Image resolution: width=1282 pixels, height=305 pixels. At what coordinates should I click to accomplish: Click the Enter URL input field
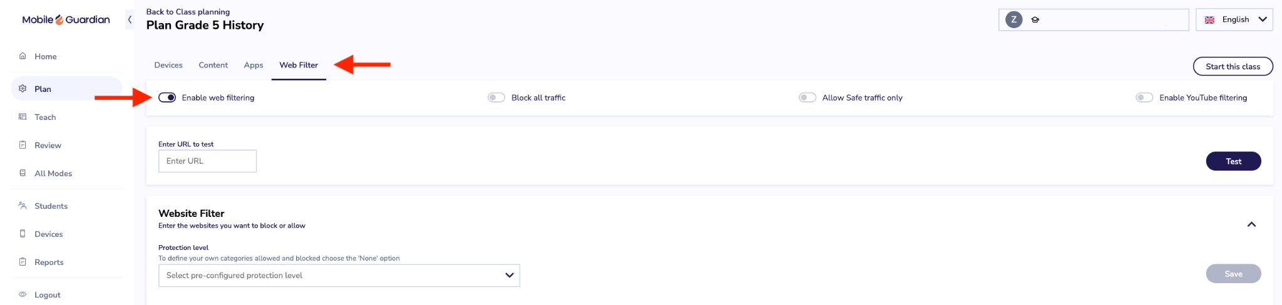tap(208, 161)
